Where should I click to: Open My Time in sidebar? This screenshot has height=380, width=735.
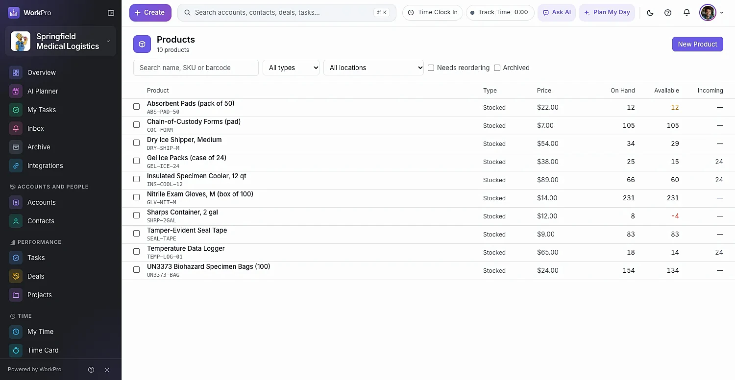(61, 332)
